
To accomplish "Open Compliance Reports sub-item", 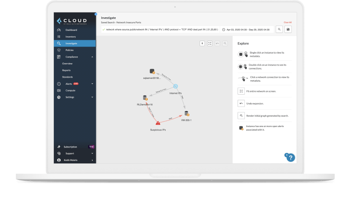I will (x=66, y=70).
